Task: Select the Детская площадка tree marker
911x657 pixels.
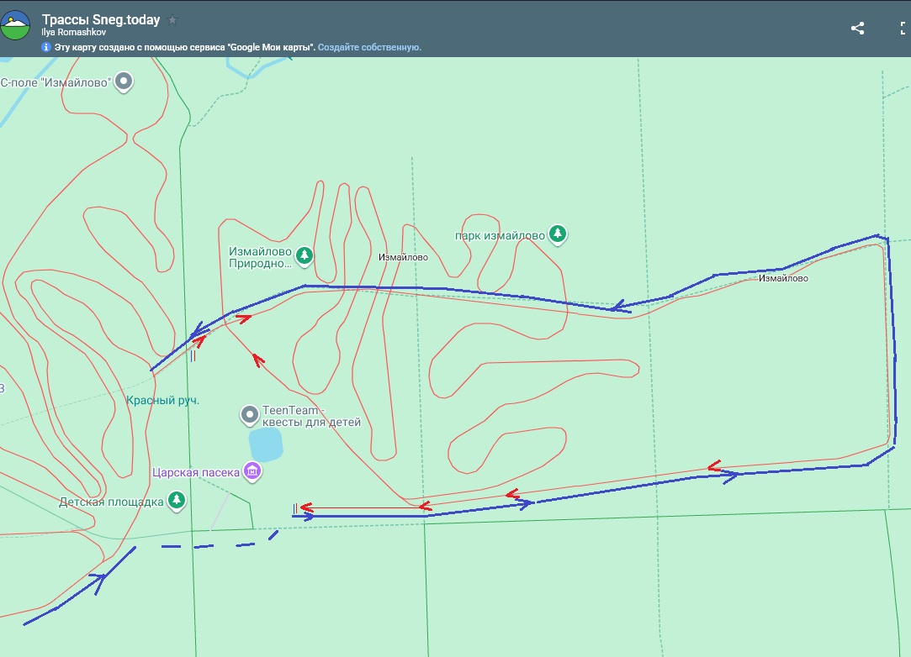Action: (x=176, y=502)
